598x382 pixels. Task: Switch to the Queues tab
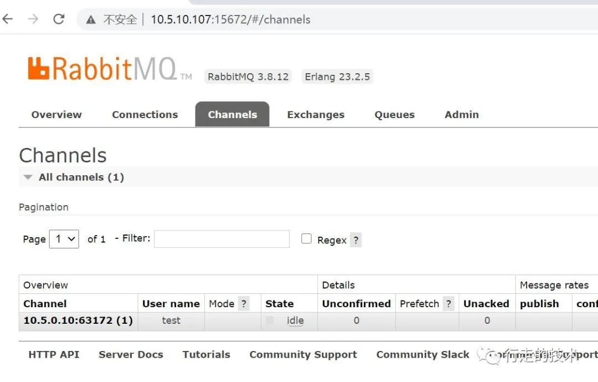tap(394, 115)
